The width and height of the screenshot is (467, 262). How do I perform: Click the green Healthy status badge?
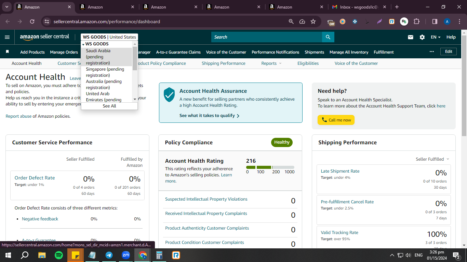282,142
